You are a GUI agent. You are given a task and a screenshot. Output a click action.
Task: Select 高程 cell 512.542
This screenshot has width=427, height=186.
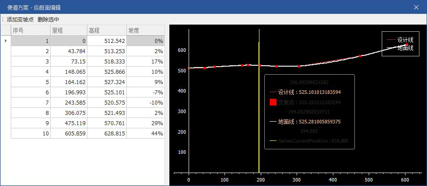(107, 41)
